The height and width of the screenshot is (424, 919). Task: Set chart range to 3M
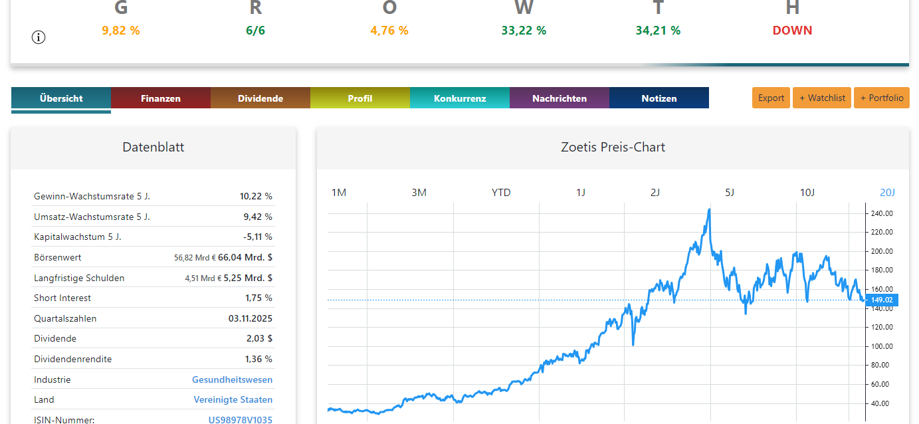419,193
